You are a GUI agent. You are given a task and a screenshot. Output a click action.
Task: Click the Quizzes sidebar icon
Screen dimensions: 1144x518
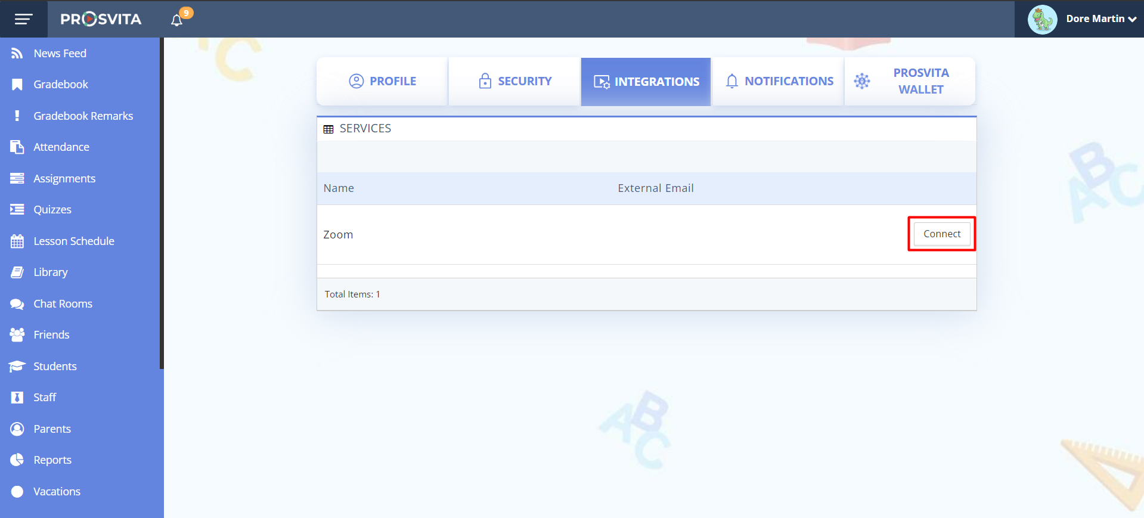pos(17,209)
